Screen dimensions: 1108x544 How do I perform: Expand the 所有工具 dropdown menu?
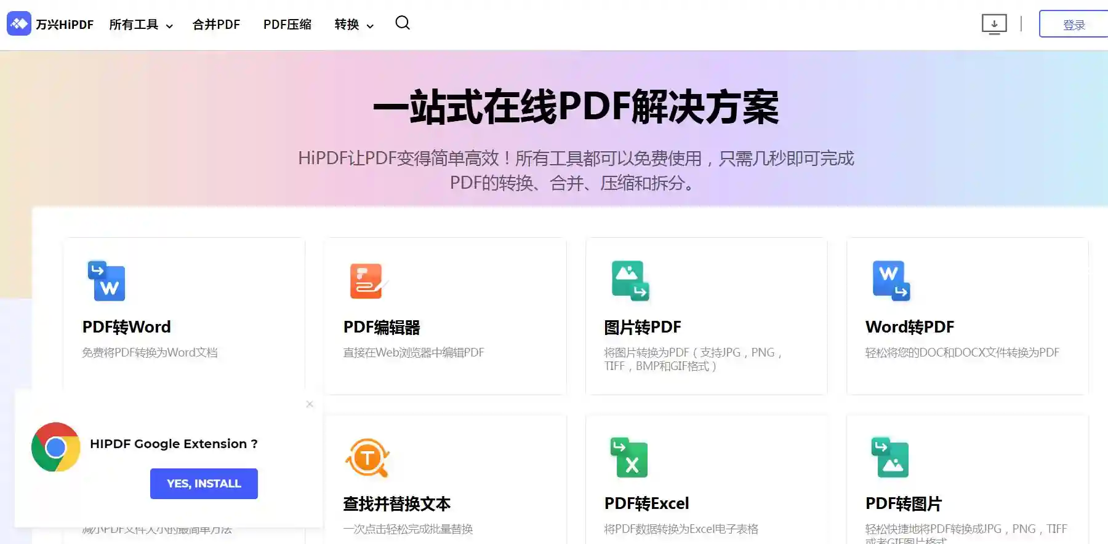141,25
